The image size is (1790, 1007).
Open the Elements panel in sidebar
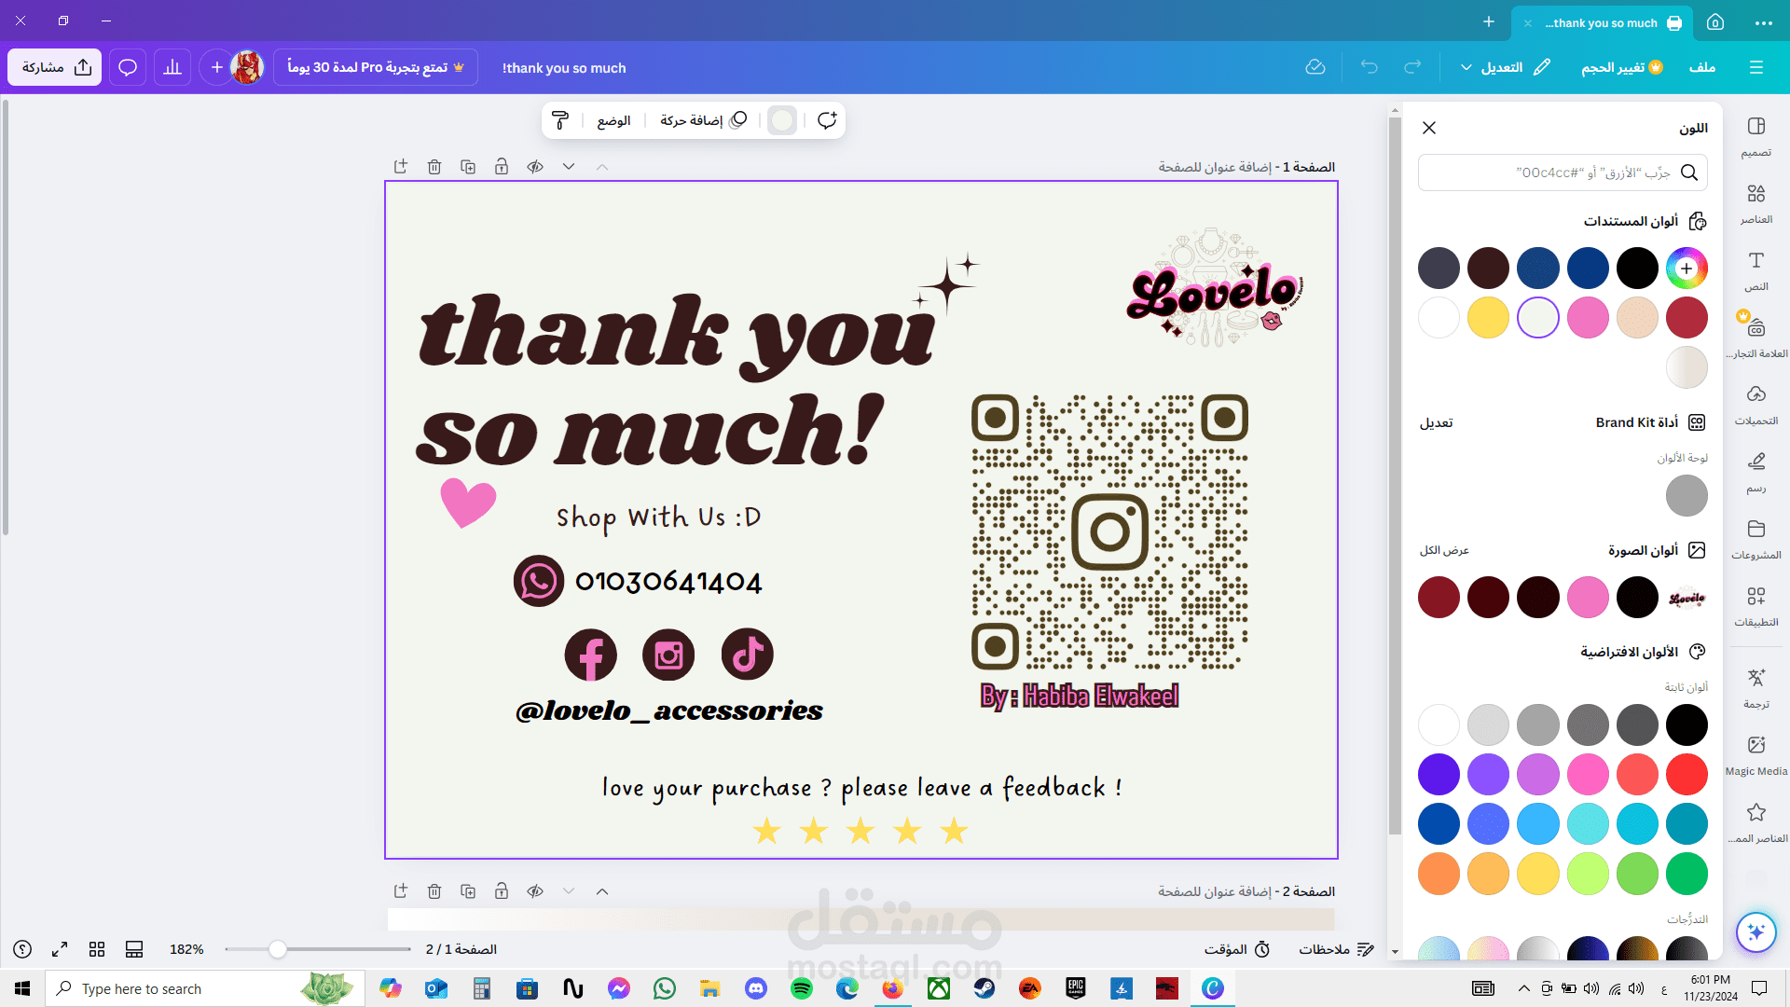point(1756,203)
